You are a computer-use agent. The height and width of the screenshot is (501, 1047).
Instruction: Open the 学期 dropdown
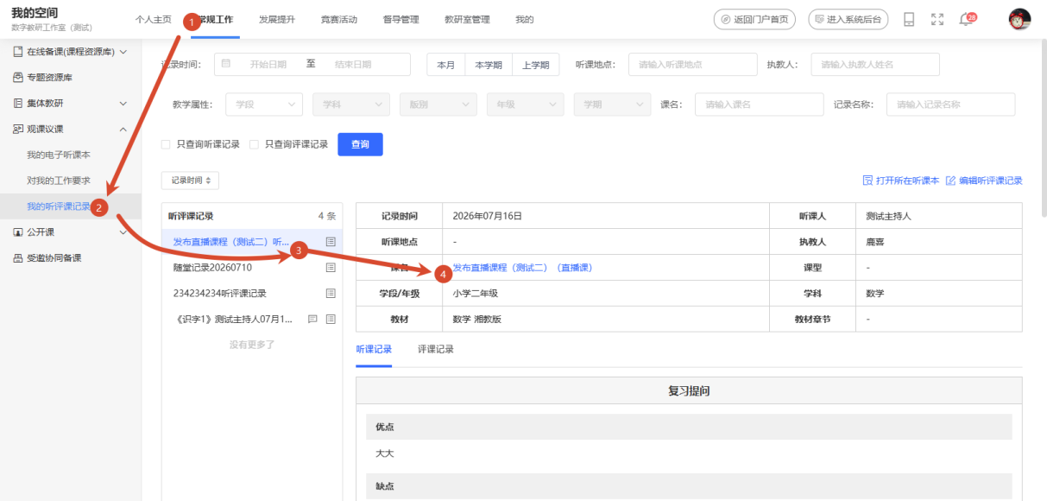(x=612, y=104)
